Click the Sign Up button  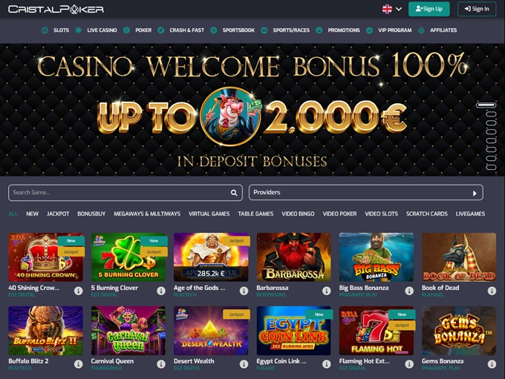coord(429,9)
